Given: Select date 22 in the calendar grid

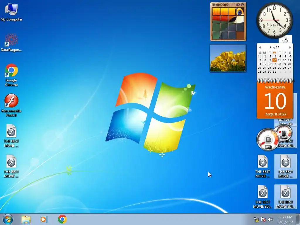Looking at the screenshot, I should (265, 68).
